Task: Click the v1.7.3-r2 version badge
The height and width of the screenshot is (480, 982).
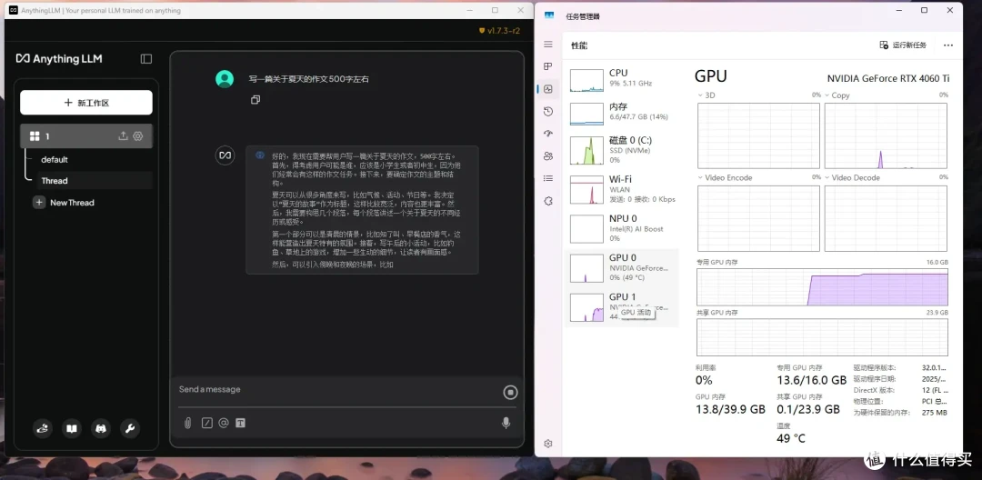Action: point(499,30)
